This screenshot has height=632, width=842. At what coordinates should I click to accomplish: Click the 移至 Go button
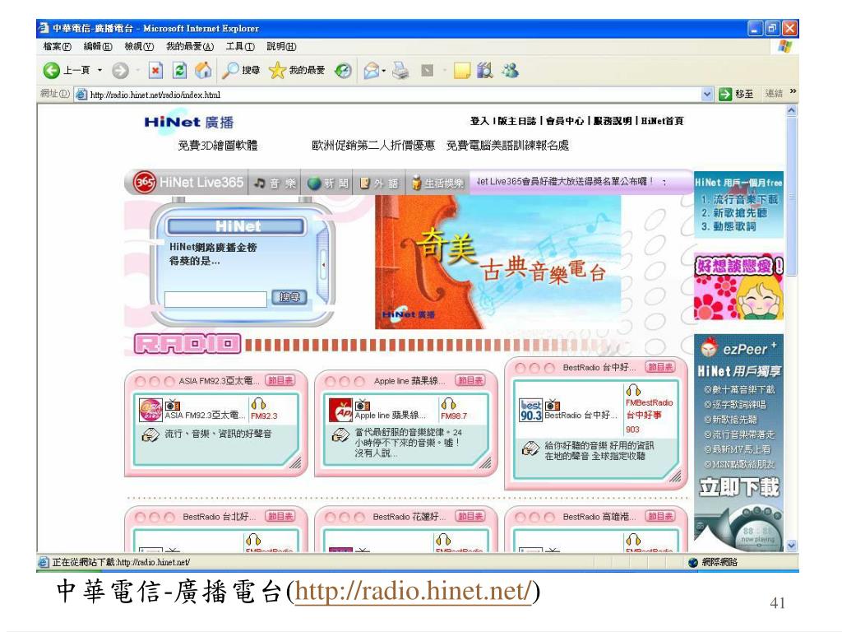click(736, 94)
